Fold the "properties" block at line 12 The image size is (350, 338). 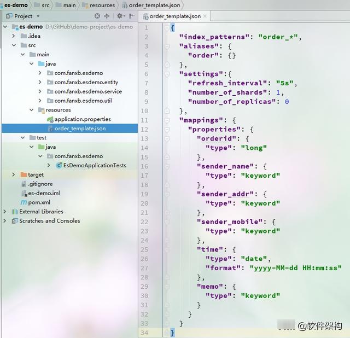click(167, 129)
